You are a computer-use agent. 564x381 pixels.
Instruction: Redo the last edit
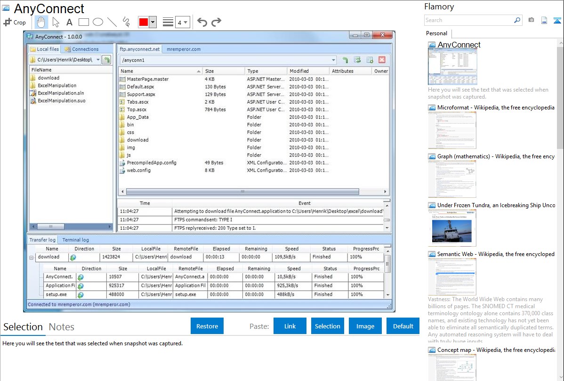click(216, 22)
